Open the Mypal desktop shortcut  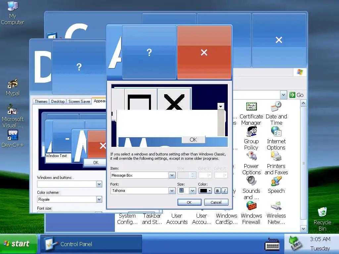[13, 88]
